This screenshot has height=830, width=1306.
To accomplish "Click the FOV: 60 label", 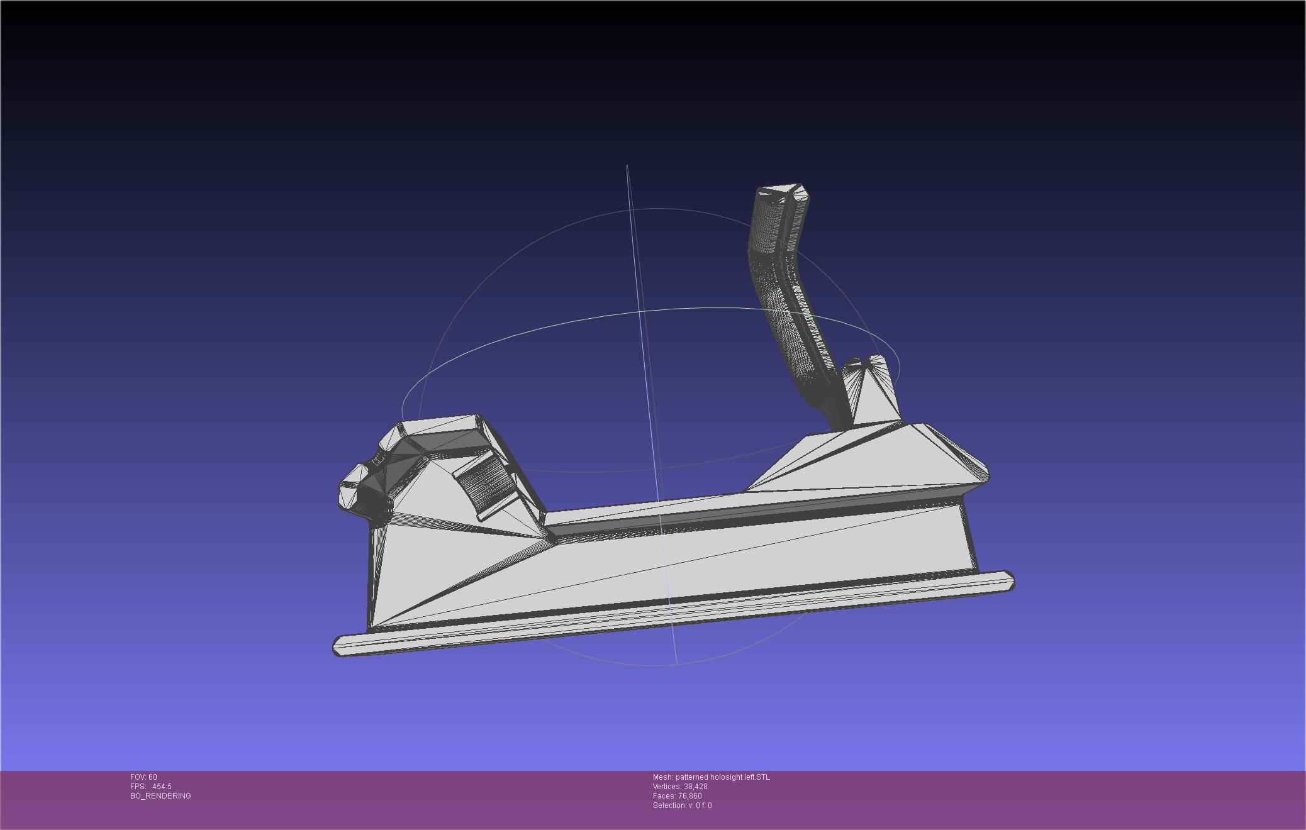I will (143, 777).
